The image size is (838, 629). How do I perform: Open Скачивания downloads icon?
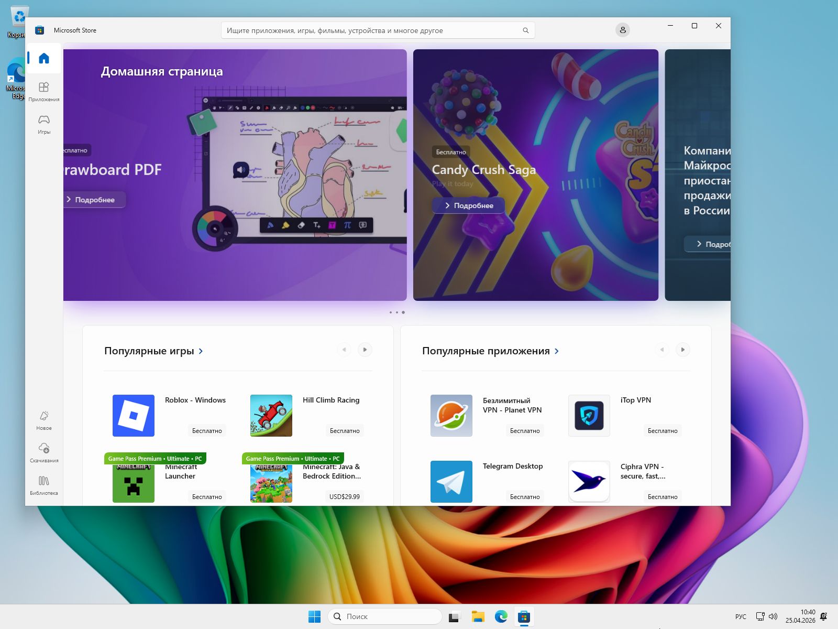tap(44, 452)
